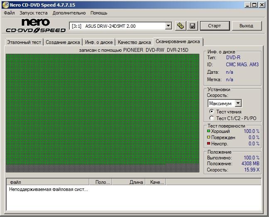Switch to the Создание диска tab
This screenshot has height=217, width=269.
pyautogui.click(x=63, y=42)
